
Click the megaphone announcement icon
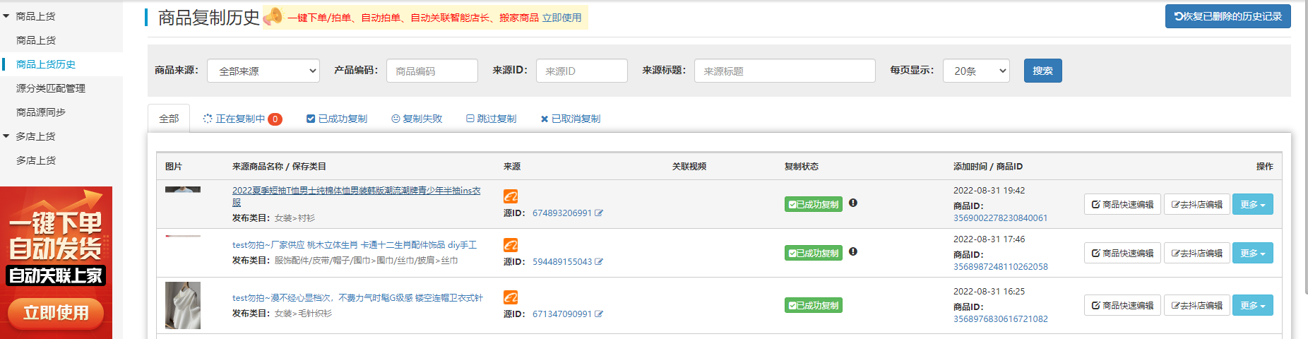[273, 17]
